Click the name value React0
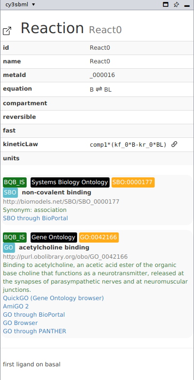This screenshot has width=194, height=380. point(100,61)
